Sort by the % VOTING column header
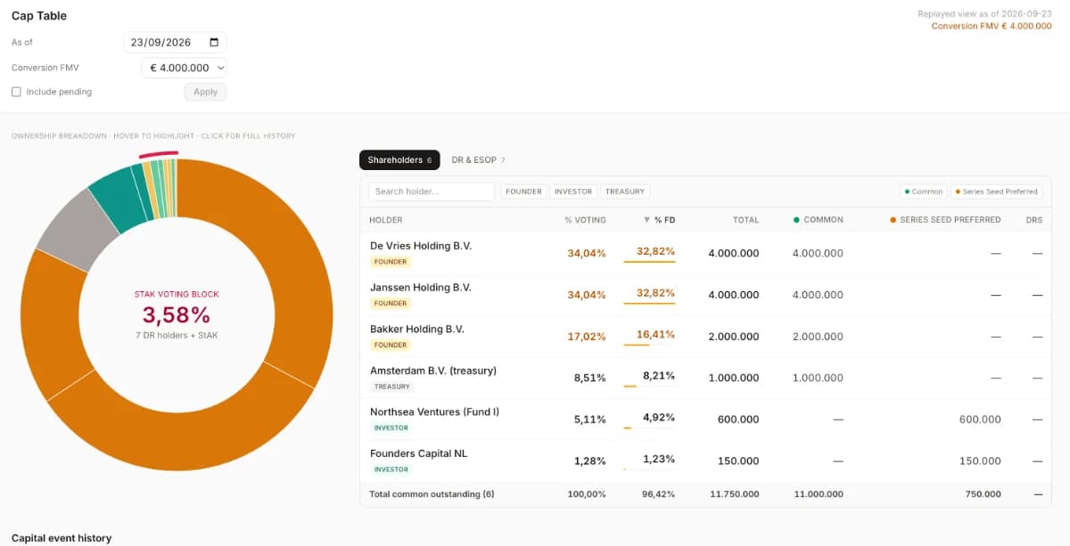Screen dimensions: 1070x546 [585, 220]
